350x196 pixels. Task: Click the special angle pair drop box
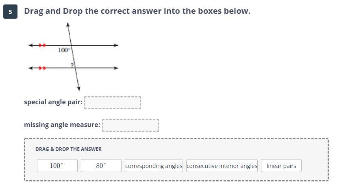click(x=113, y=103)
